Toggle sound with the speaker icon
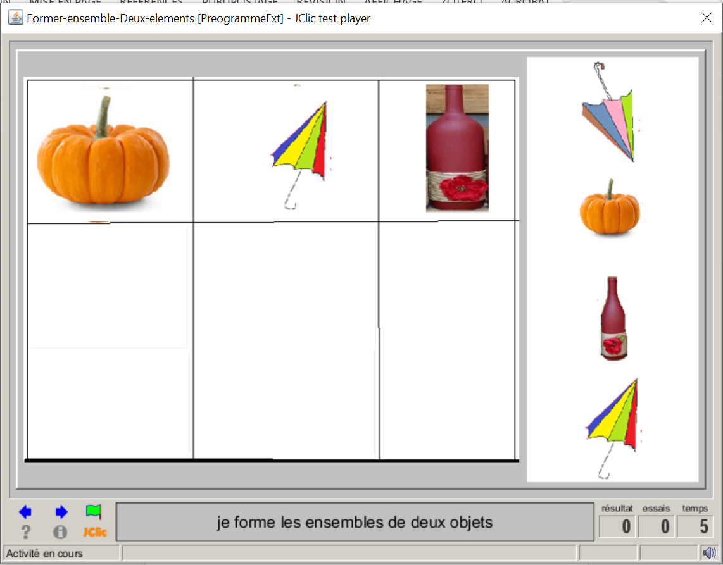The width and height of the screenshot is (723, 565). click(x=708, y=552)
